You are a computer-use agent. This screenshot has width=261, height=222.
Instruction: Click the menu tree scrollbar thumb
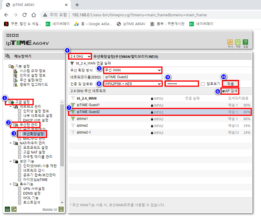tap(62, 135)
